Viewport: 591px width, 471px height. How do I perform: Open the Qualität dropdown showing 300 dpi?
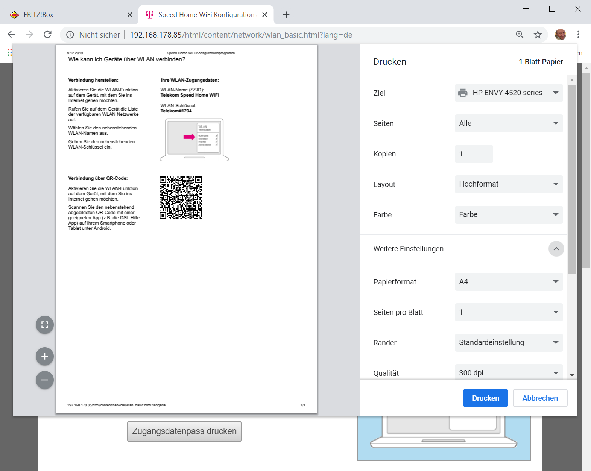(x=509, y=372)
